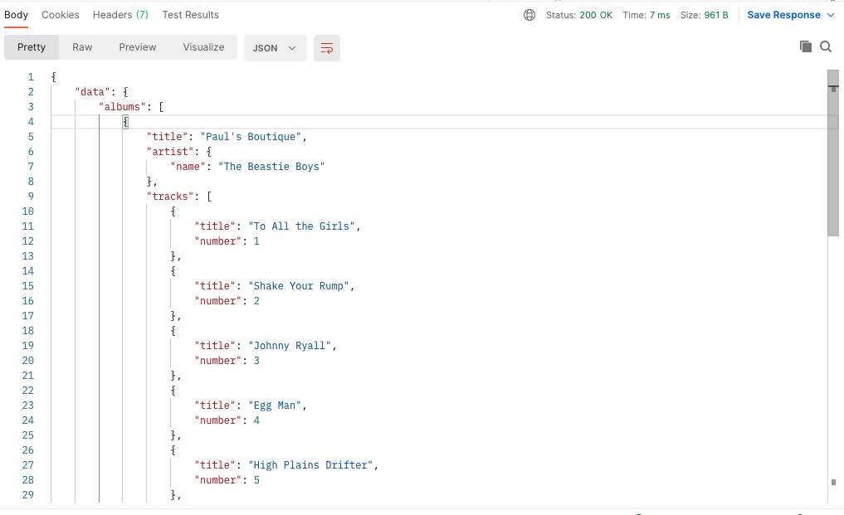
Task: Click line number 29 in gutter
Action: pyautogui.click(x=28, y=495)
